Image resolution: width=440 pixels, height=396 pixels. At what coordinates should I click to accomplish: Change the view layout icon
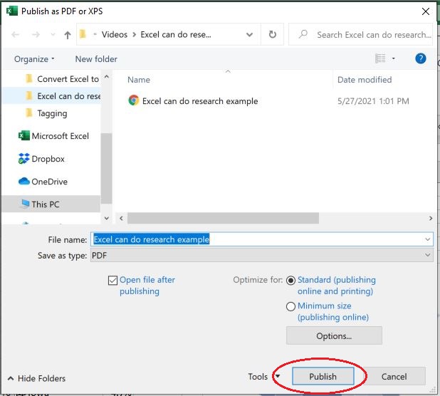pyautogui.click(x=380, y=58)
